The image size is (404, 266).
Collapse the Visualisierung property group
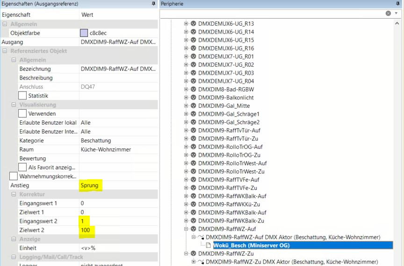coord(14,105)
